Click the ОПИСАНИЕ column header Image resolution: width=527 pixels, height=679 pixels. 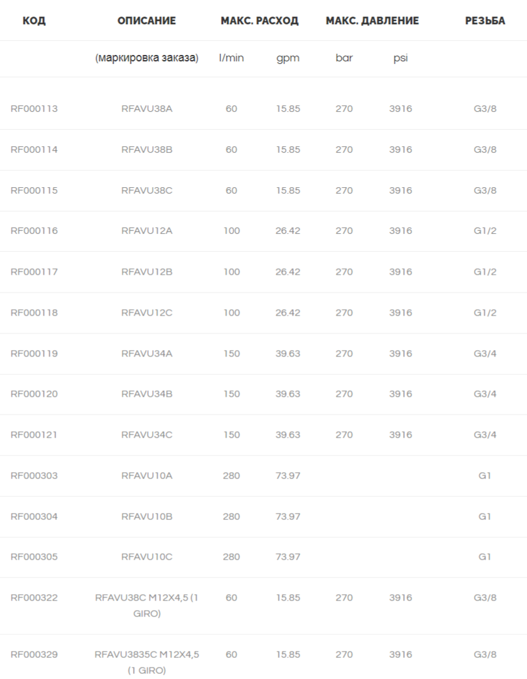pos(147,21)
